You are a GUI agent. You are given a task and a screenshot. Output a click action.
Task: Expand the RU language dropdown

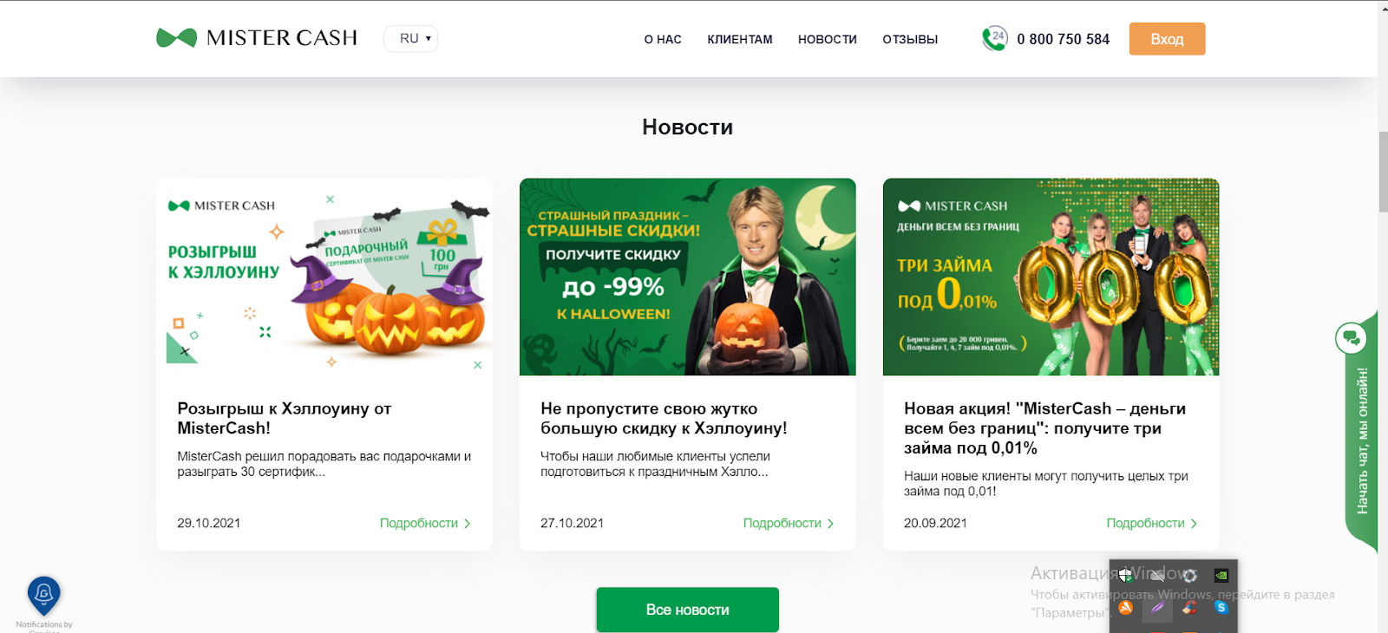(411, 38)
